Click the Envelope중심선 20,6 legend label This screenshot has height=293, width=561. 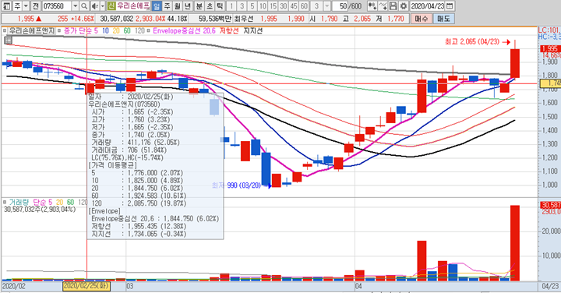click(184, 30)
